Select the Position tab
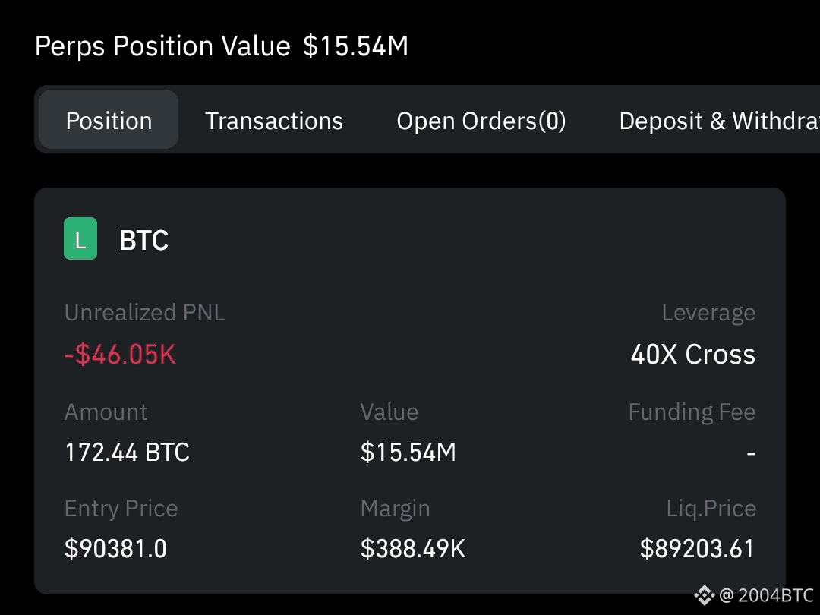This screenshot has height=615, width=820. click(x=108, y=120)
